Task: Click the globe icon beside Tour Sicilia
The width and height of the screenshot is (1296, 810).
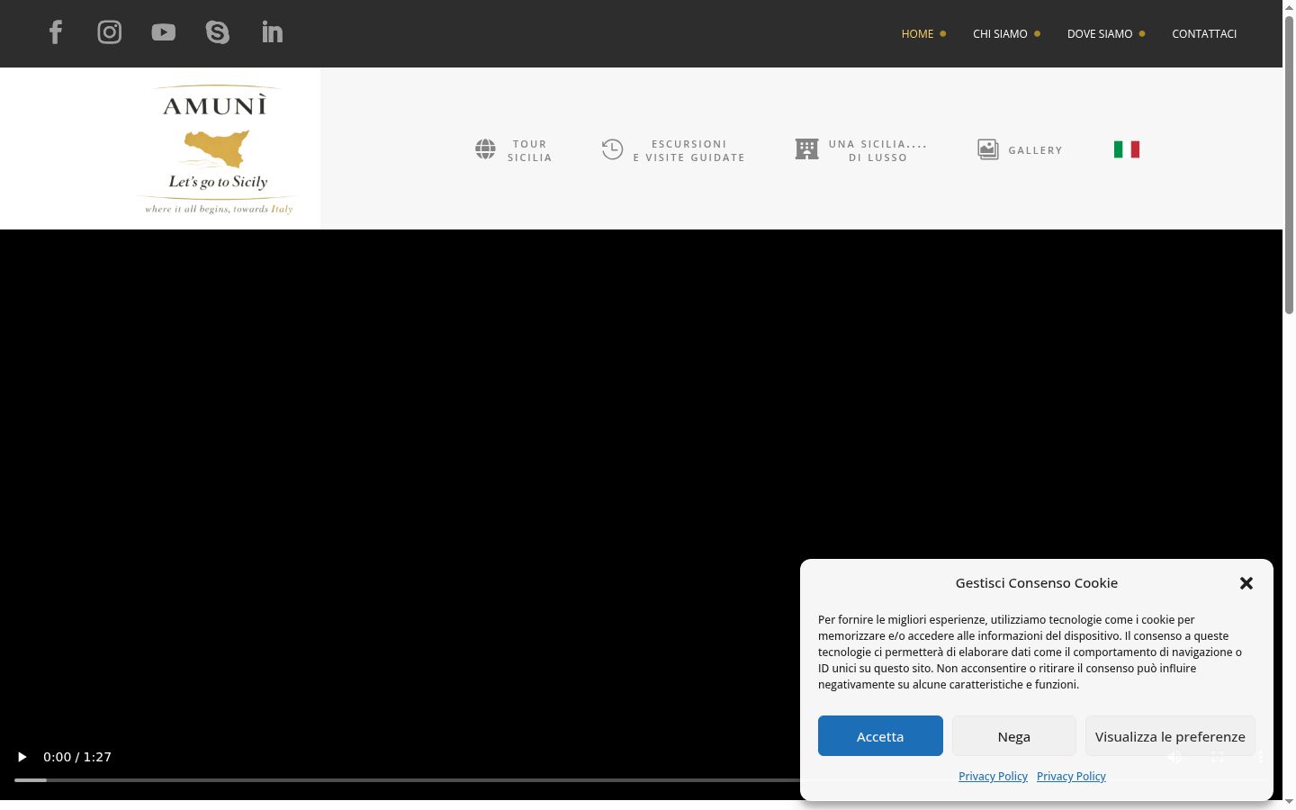Action: [x=485, y=149]
